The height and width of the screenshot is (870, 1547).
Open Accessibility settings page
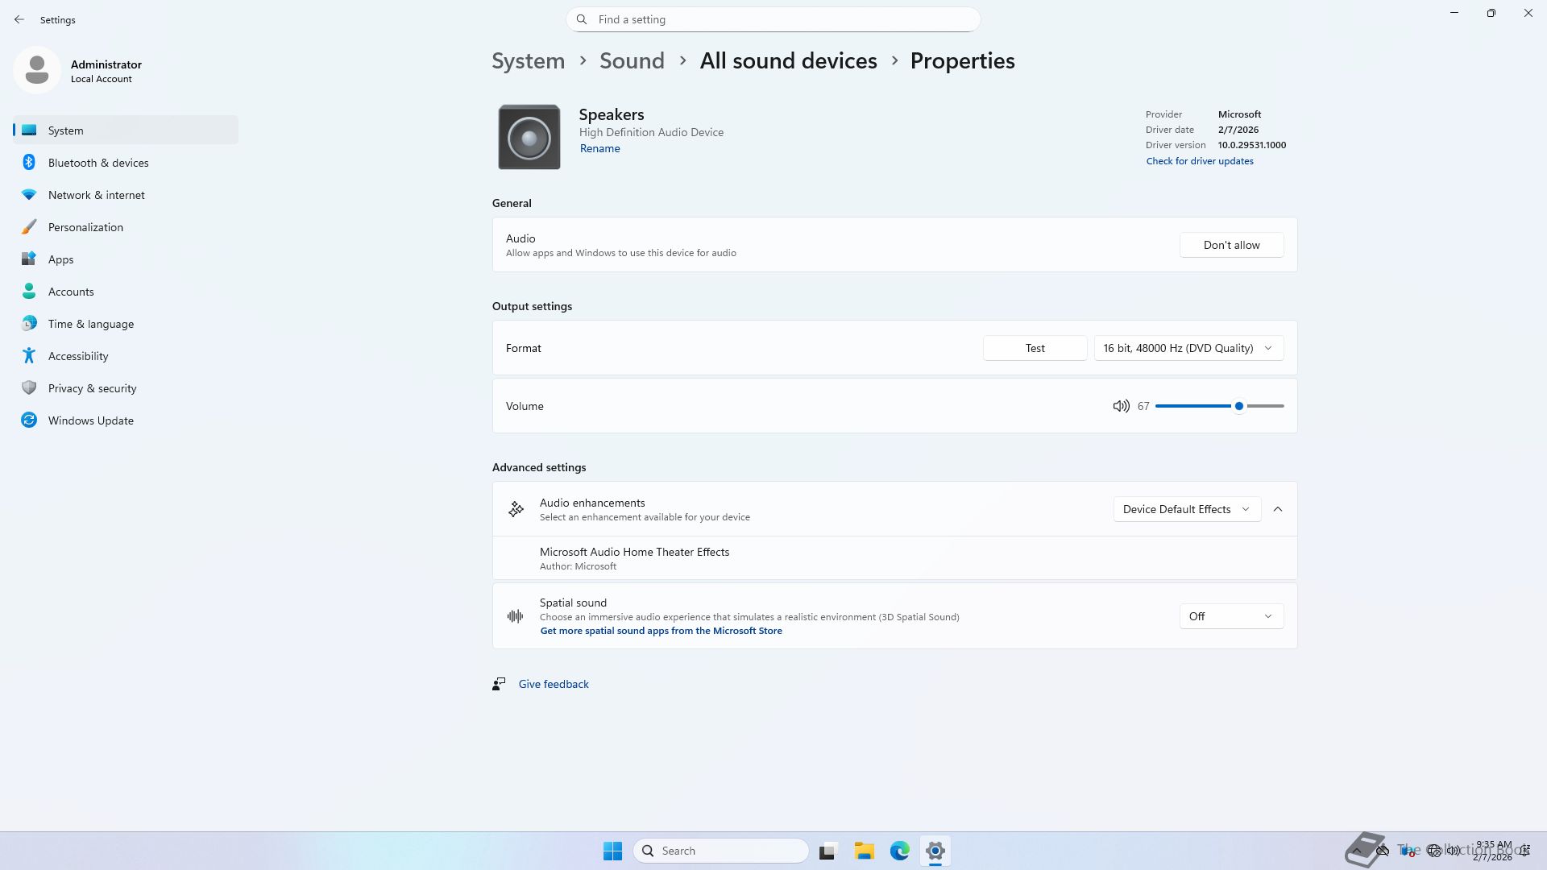77,356
